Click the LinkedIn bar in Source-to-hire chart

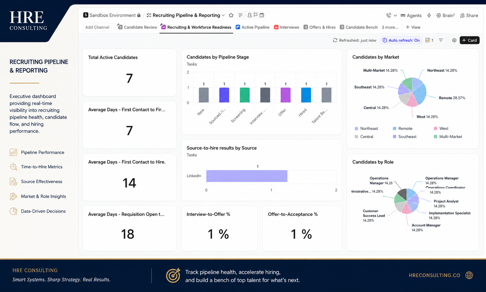click(x=247, y=176)
